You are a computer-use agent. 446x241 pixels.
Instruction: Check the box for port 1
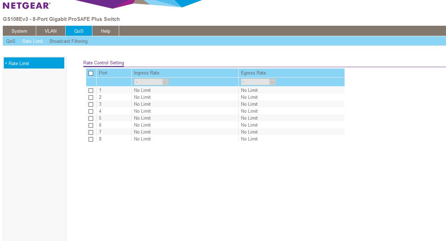click(x=91, y=90)
